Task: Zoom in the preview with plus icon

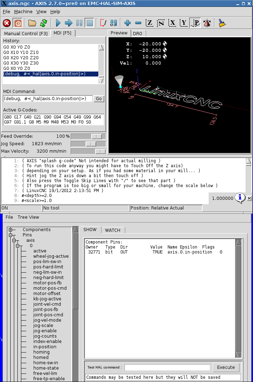Action: point(127,23)
